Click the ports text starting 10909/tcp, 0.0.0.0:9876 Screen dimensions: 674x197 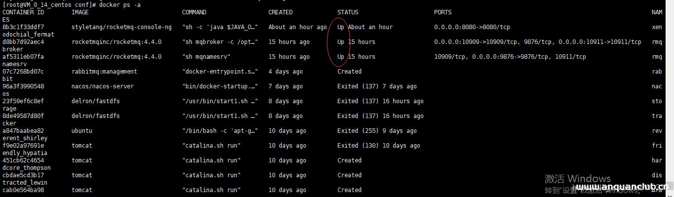[510, 57]
